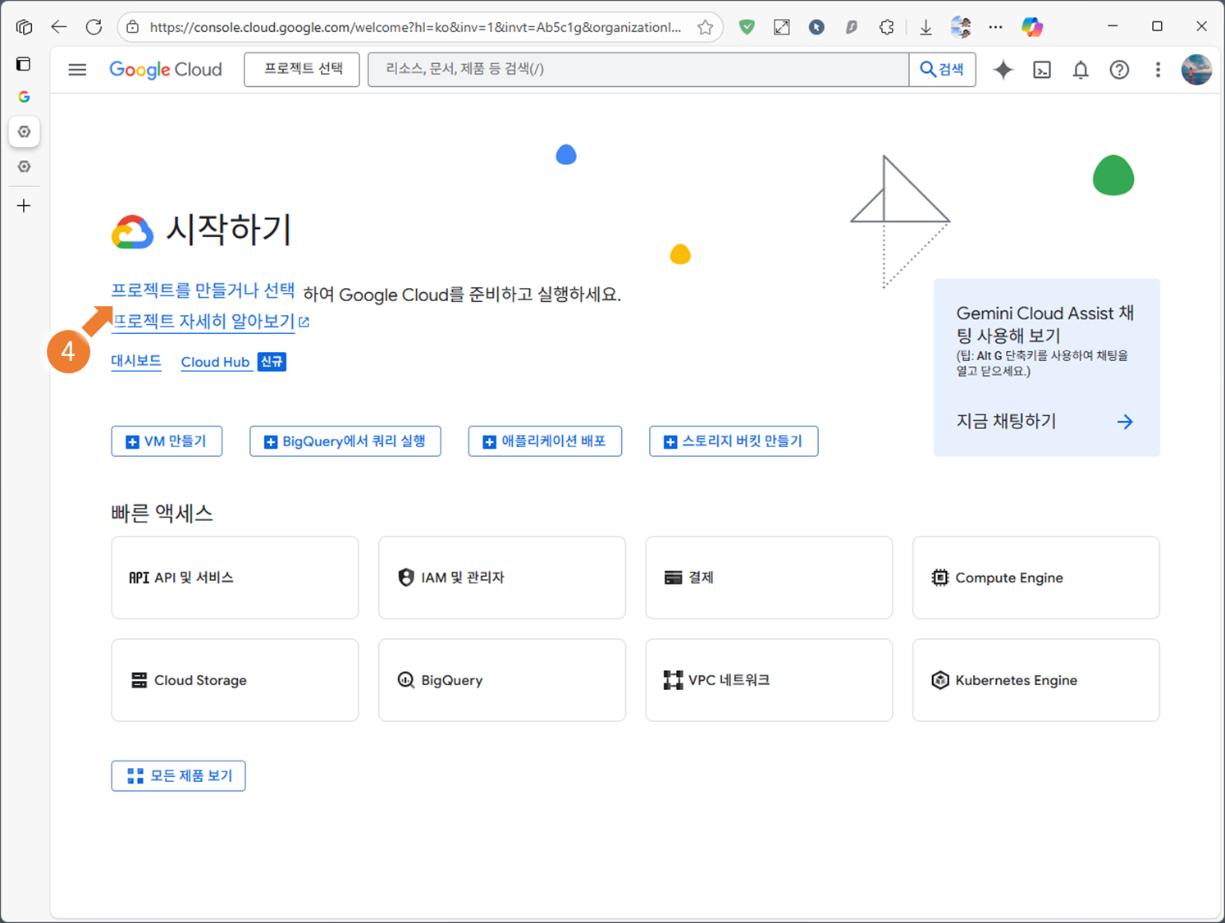
Task: Select the lower Cloud console sidebar tab
Action: tap(24, 167)
